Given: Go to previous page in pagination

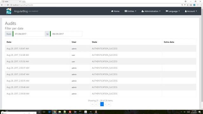Looking at the screenshot, I should pos(96,104).
